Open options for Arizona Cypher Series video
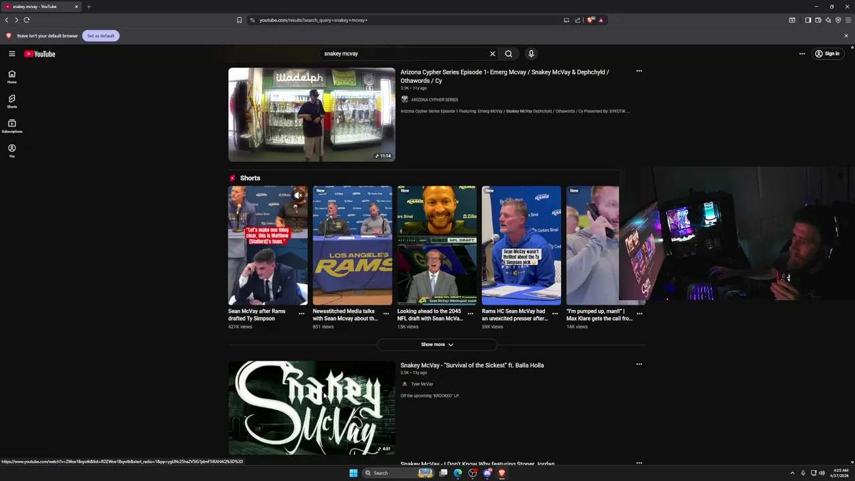This screenshot has width=855, height=481. (x=639, y=71)
